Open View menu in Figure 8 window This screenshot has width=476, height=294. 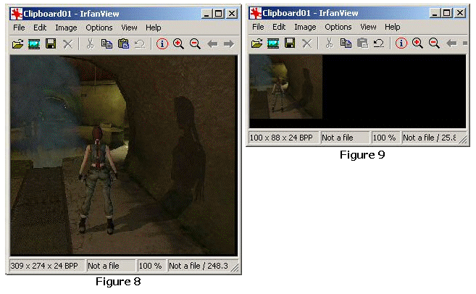[129, 28]
